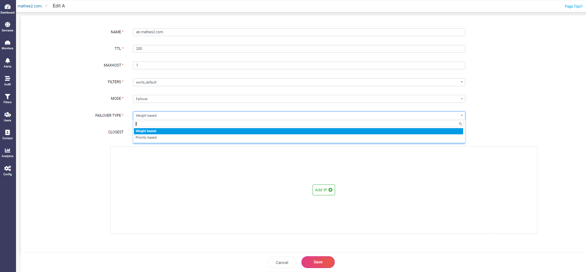Go back to mathes2.com. breadcrumb
The image size is (586, 272).
[30, 6]
